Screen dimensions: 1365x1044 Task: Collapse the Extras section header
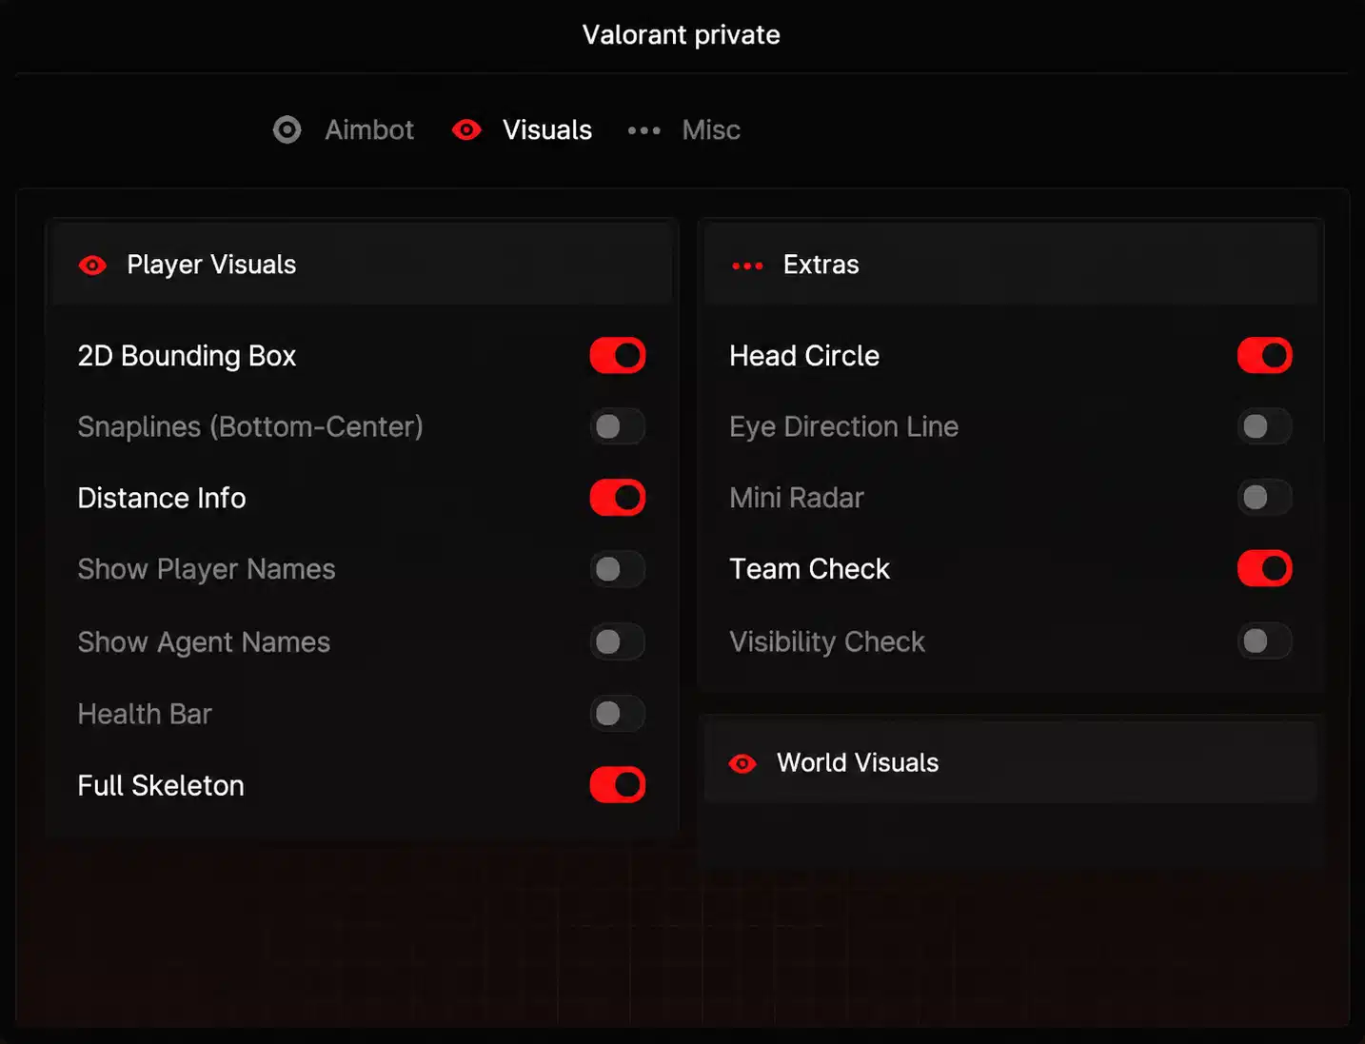[1011, 265]
